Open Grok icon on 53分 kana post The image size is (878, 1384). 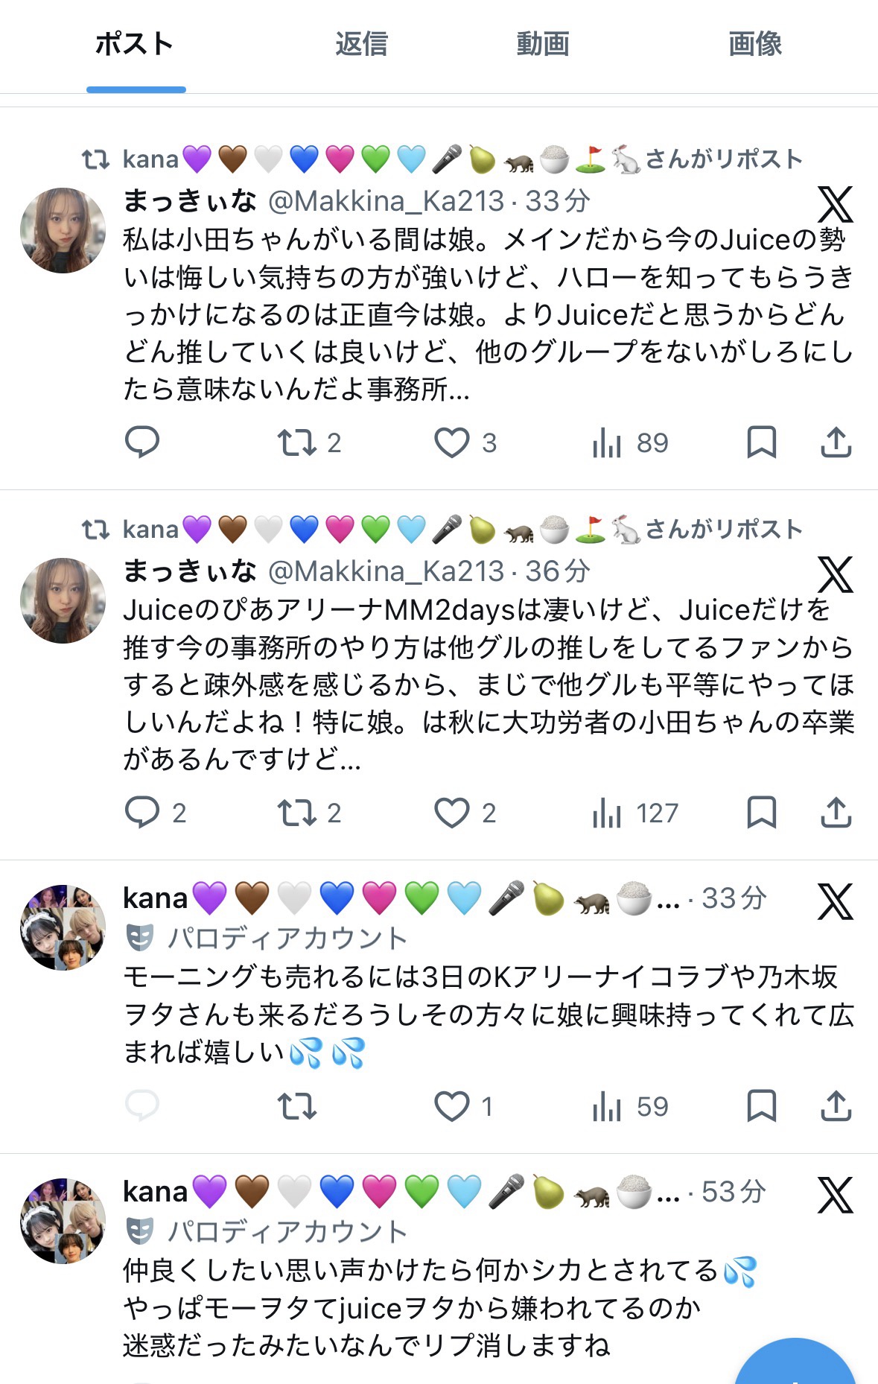coord(835,1195)
